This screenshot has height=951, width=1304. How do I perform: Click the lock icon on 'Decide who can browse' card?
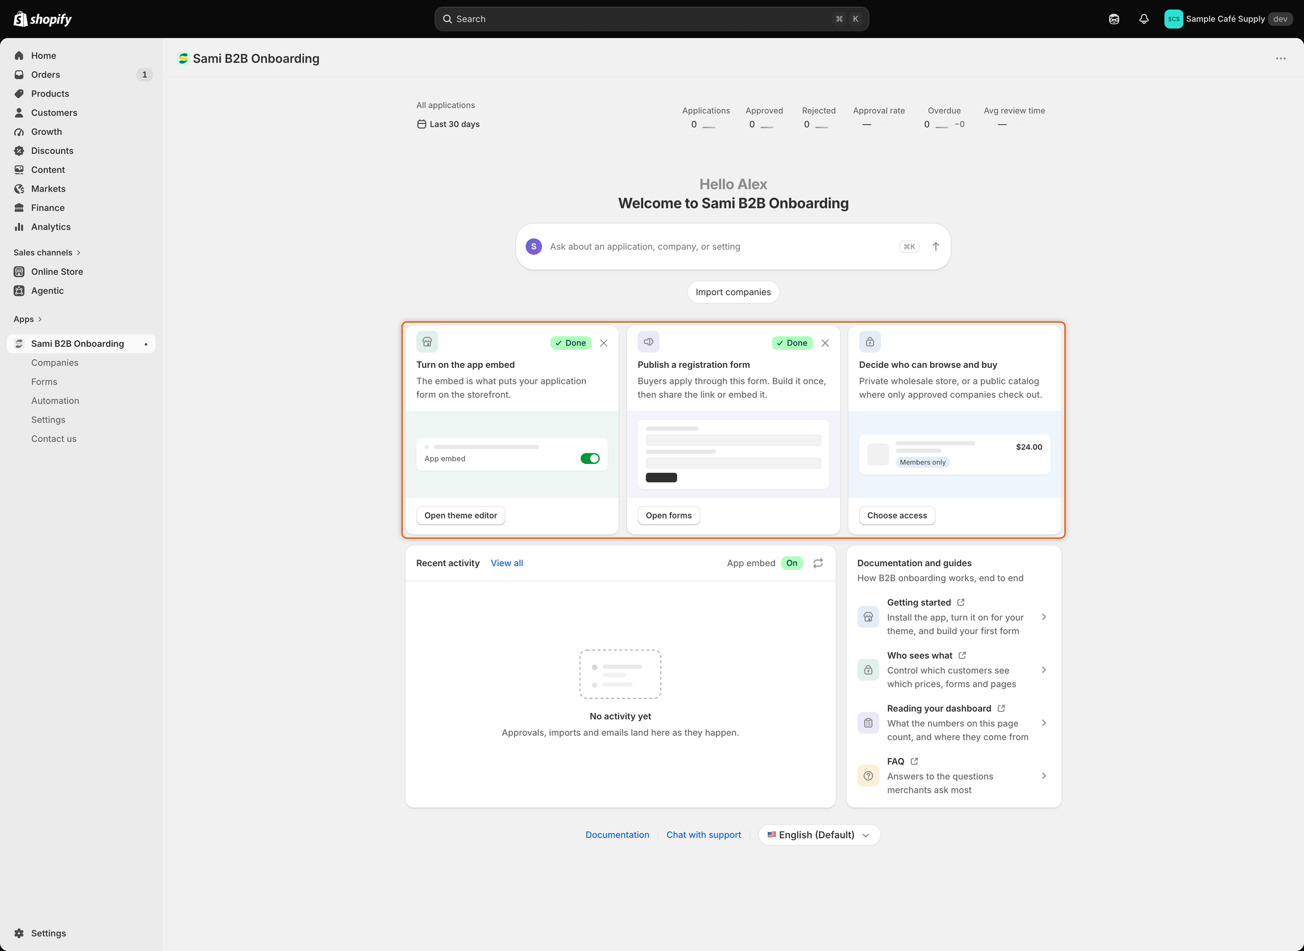(870, 342)
